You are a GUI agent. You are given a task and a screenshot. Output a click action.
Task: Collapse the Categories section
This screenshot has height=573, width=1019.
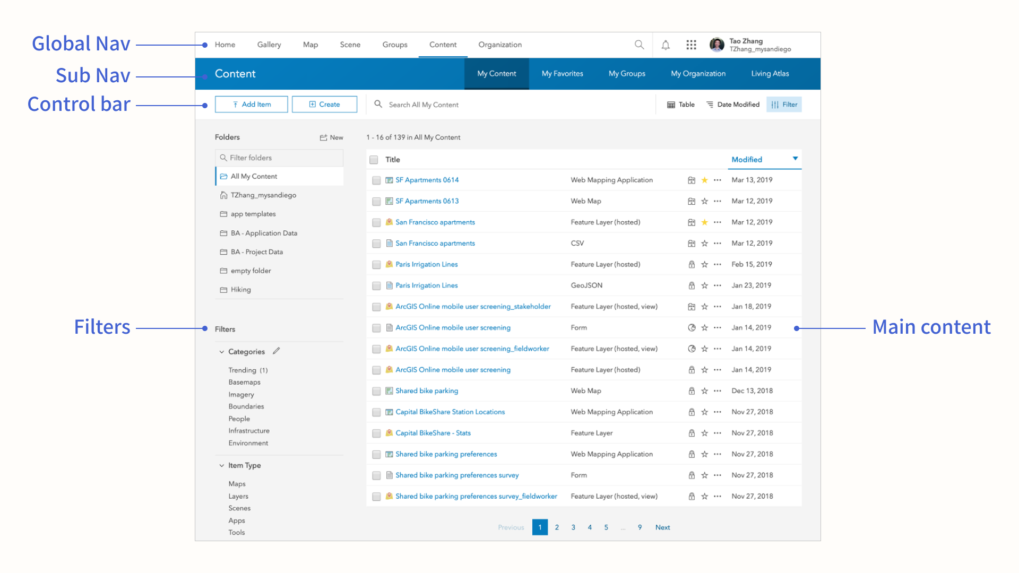pyautogui.click(x=222, y=351)
